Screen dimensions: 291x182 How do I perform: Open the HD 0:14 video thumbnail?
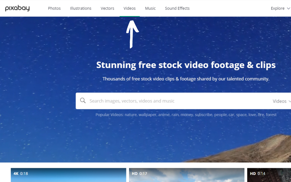click(x=269, y=175)
